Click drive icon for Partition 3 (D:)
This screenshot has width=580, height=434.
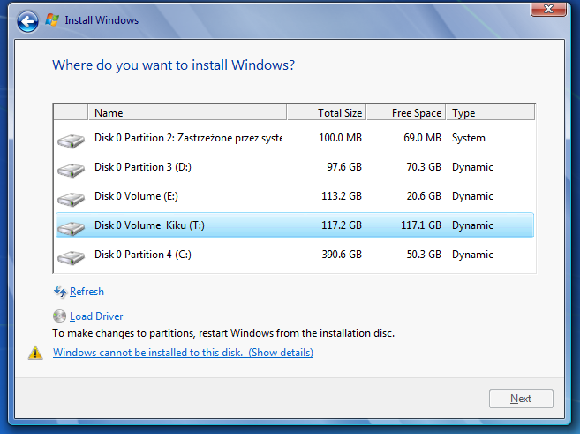click(71, 171)
